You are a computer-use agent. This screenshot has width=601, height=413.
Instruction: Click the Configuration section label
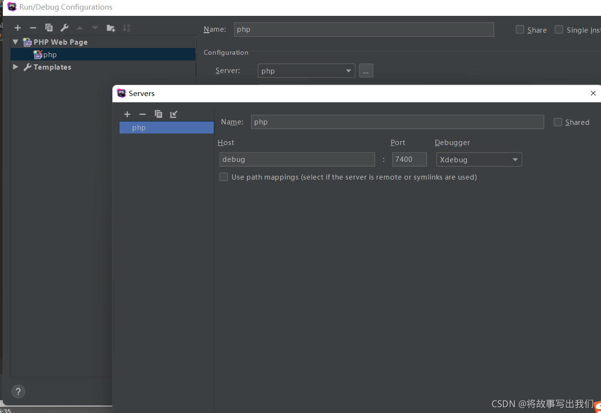pos(226,52)
